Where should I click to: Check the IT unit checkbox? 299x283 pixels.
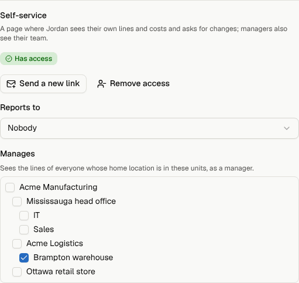(24, 216)
